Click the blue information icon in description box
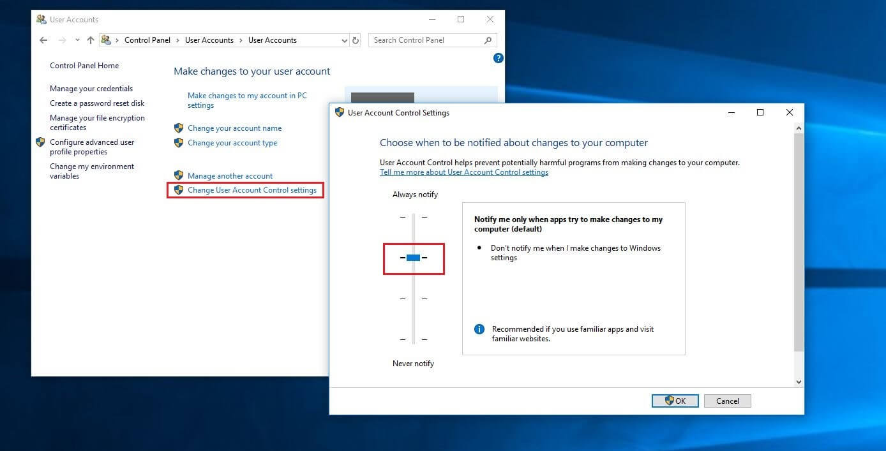Screen dimensions: 886x451 tap(479, 329)
